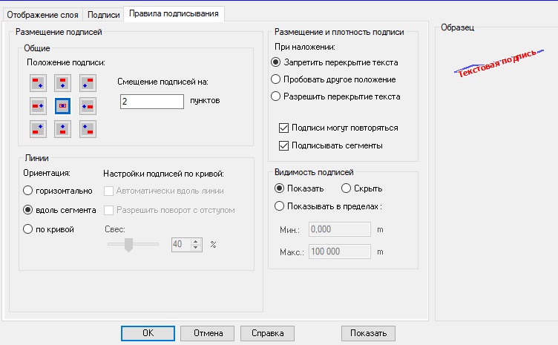The image size is (558, 345).
Task: Select the centered label position icon
Action: [63, 106]
